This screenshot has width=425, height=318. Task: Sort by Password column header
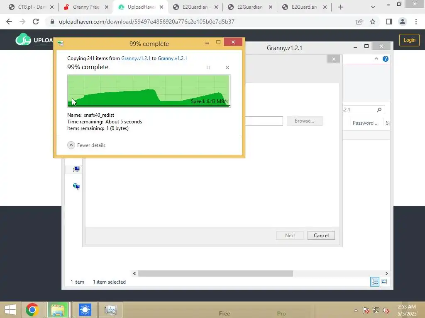point(365,123)
